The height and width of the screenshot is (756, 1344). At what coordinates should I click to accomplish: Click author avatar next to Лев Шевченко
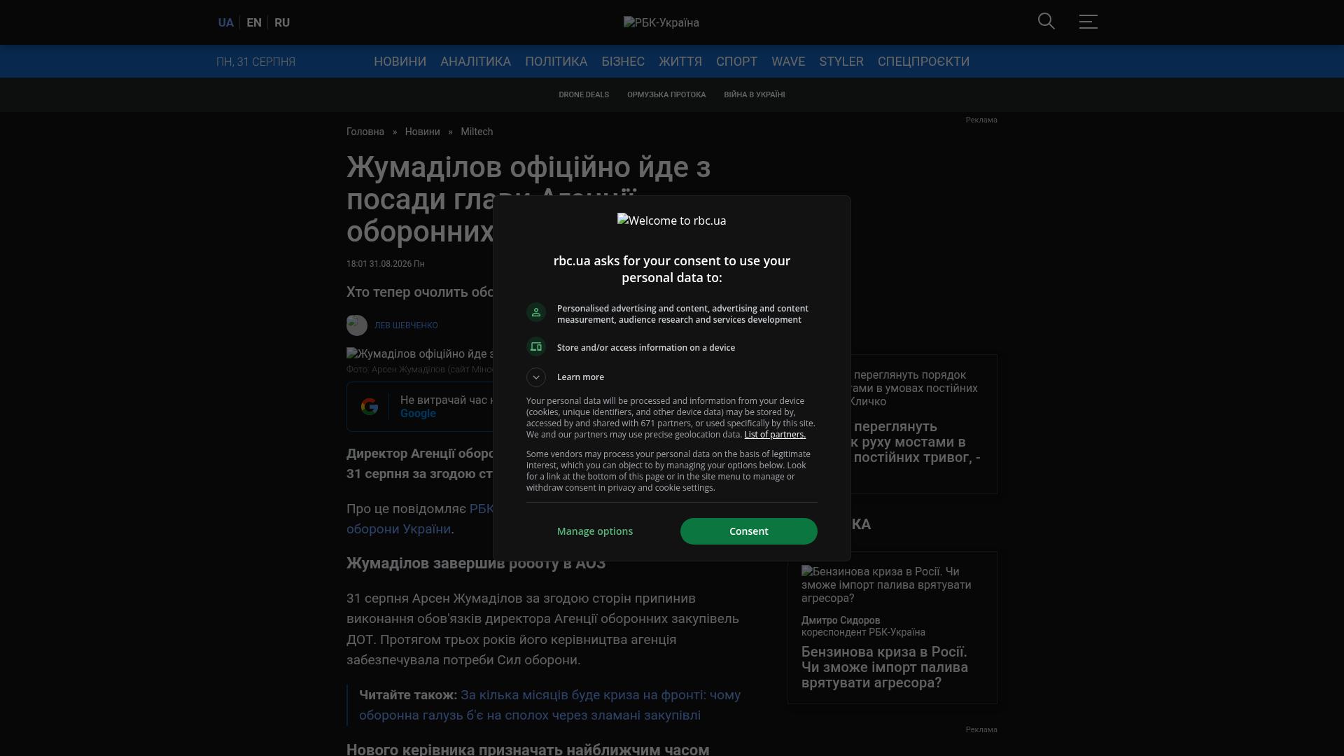(x=357, y=325)
